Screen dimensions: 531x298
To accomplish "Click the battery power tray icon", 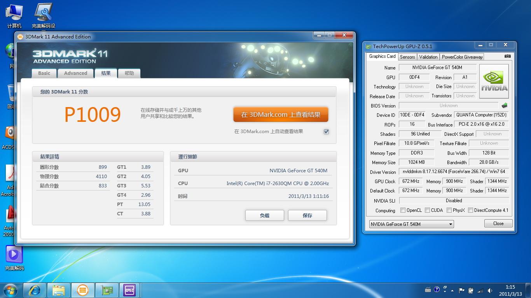I will coord(471,290).
